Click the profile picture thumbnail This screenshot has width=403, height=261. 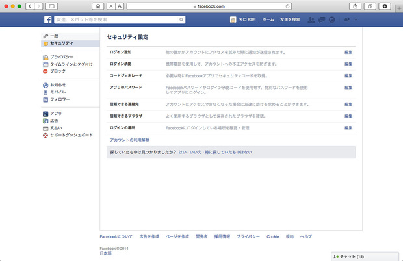pyautogui.click(x=233, y=19)
